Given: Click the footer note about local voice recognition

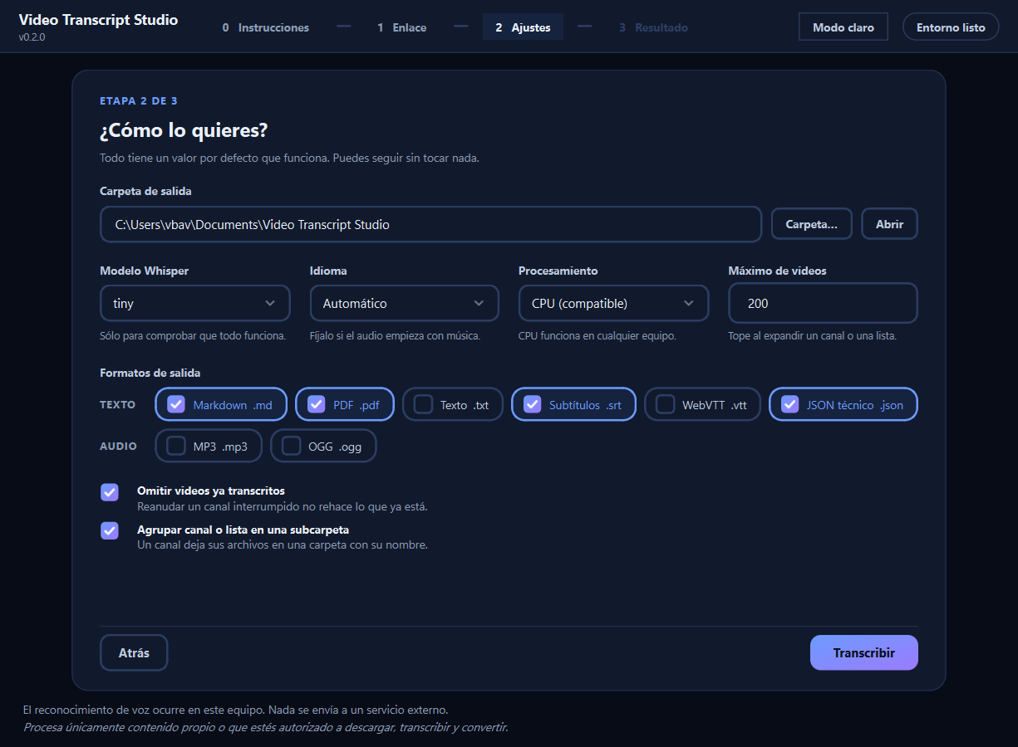Looking at the screenshot, I should coord(235,710).
